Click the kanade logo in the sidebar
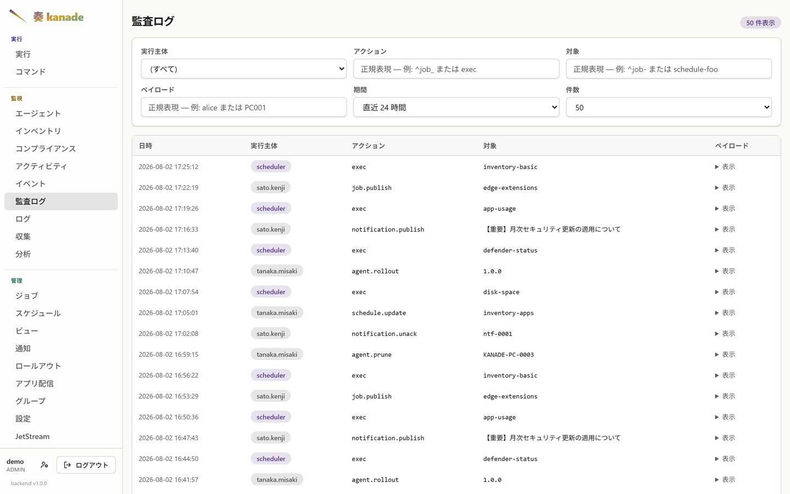This screenshot has height=494, width=790. pyautogui.click(x=47, y=16)
